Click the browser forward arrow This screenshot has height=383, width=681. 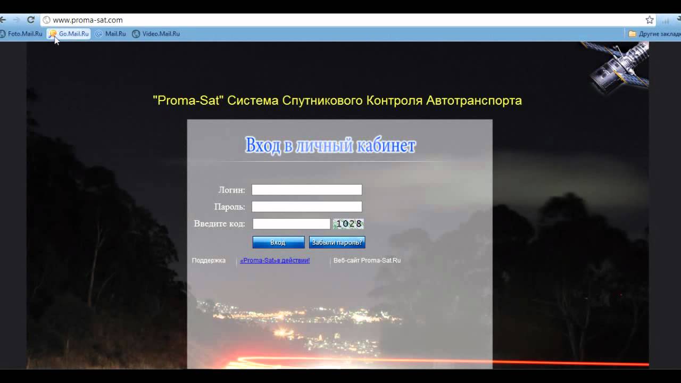[16, 20]
